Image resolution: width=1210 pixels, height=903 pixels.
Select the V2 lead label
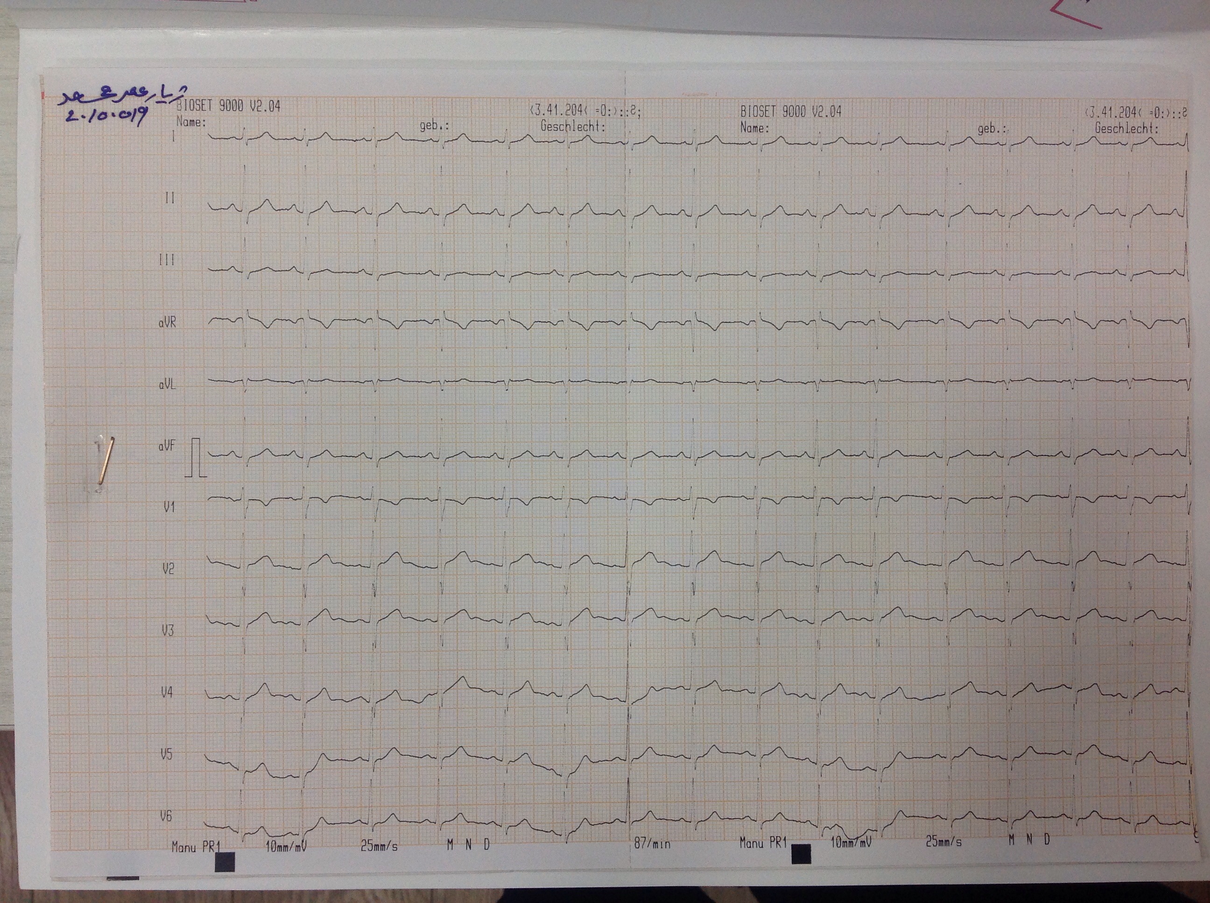168,569
